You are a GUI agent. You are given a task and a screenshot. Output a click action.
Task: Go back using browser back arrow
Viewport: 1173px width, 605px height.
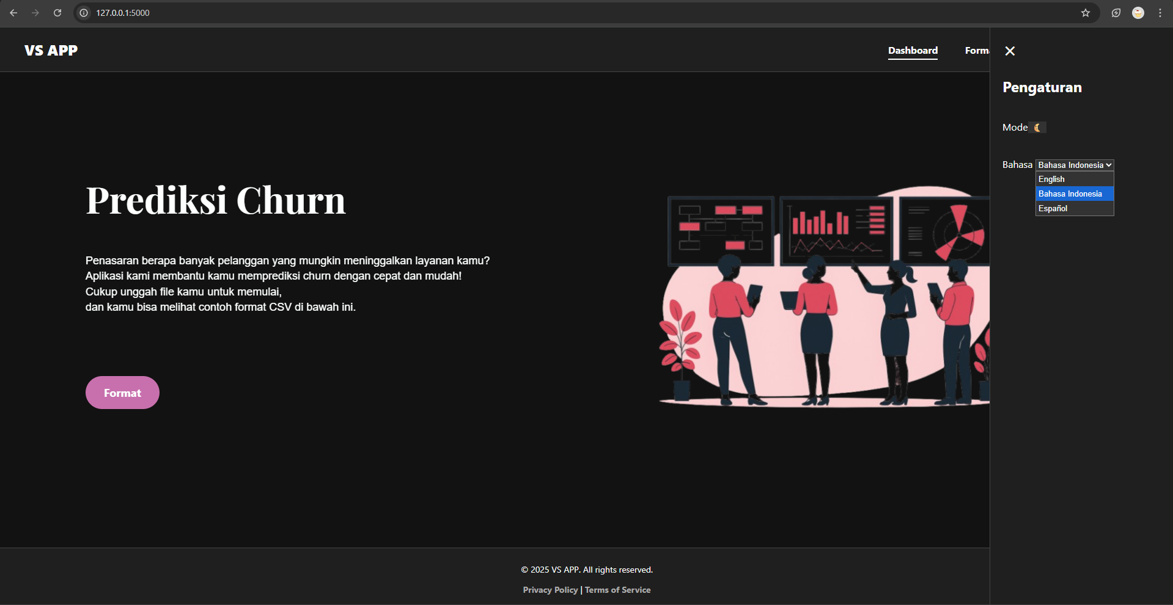point(13,13)
